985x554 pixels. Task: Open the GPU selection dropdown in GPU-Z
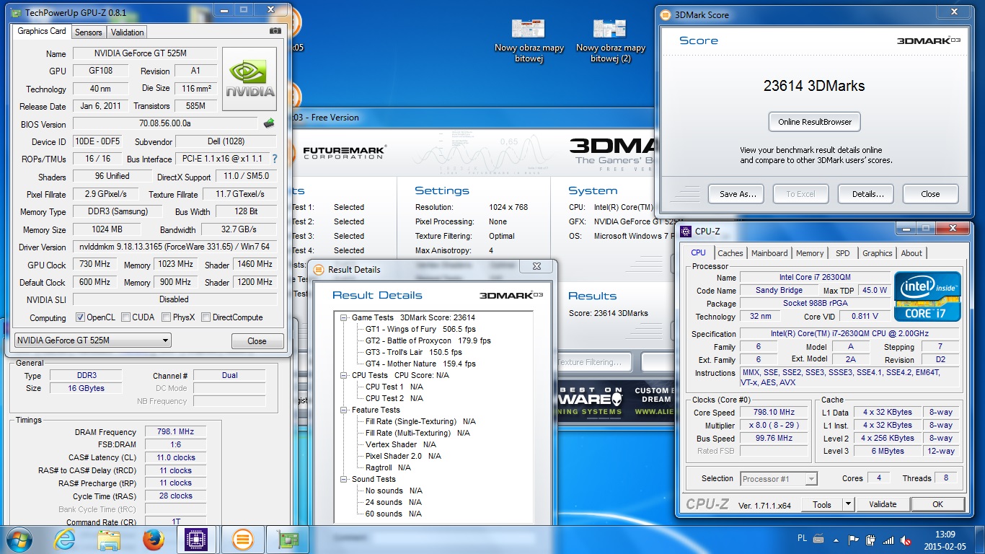click(165, 340)
